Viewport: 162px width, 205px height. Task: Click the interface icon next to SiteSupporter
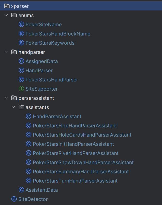(21, 89)
